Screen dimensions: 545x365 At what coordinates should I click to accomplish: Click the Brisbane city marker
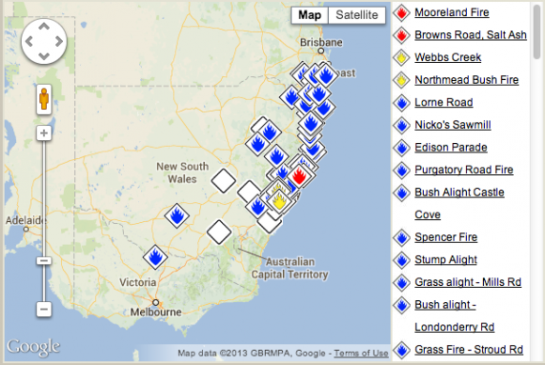tap(320, 51)
